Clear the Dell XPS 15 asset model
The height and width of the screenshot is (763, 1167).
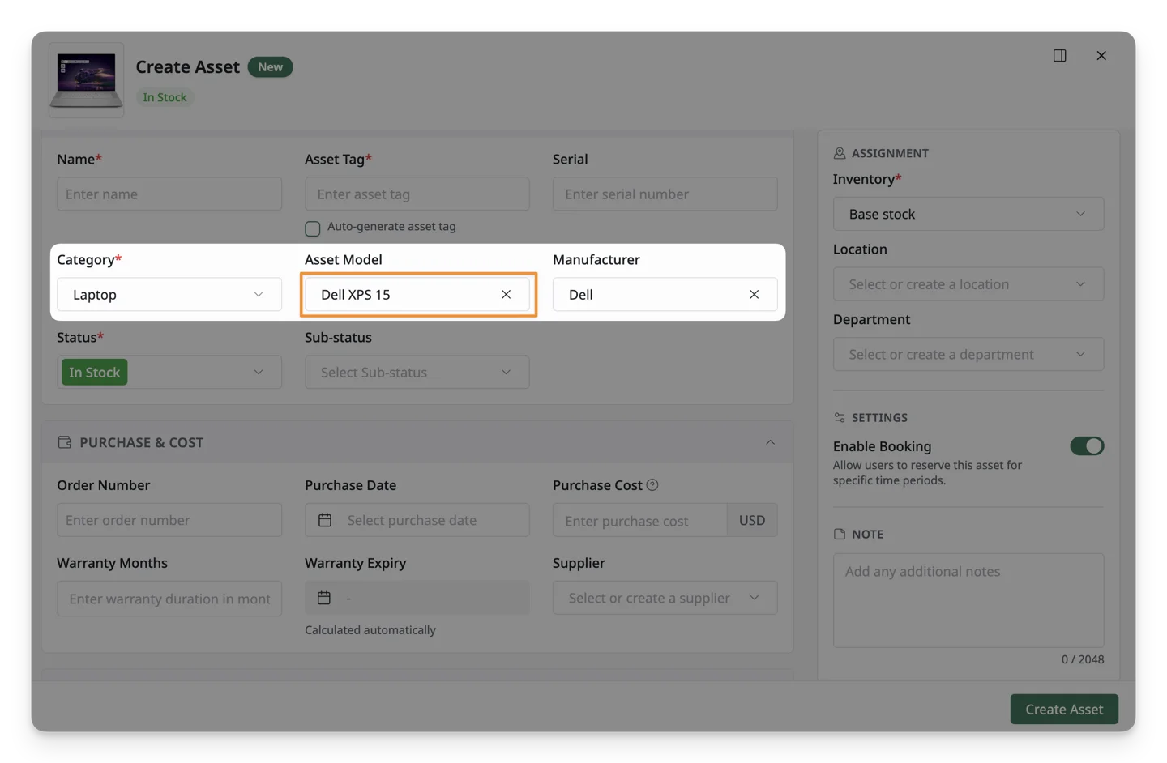[x=506, y=294]
